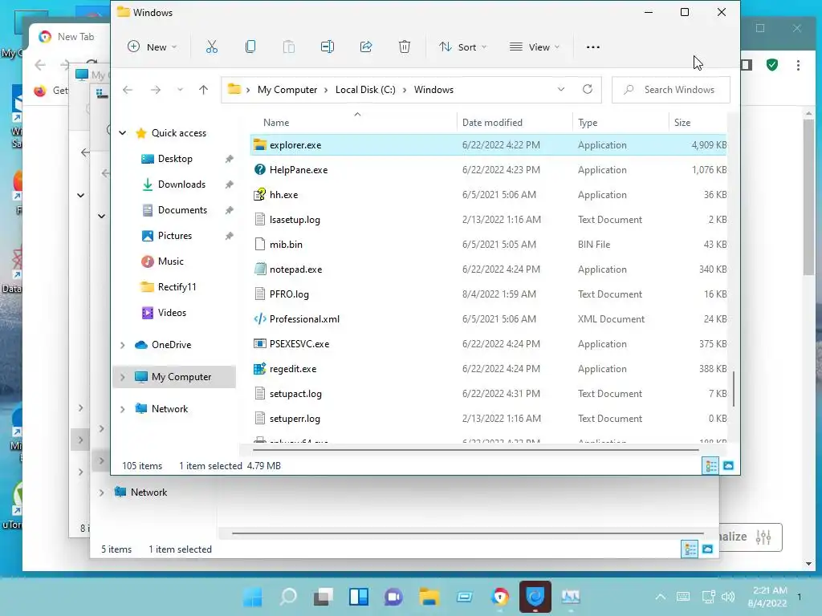Click the volume icon in system tray

pyautogui.click(x=728, y=597)
